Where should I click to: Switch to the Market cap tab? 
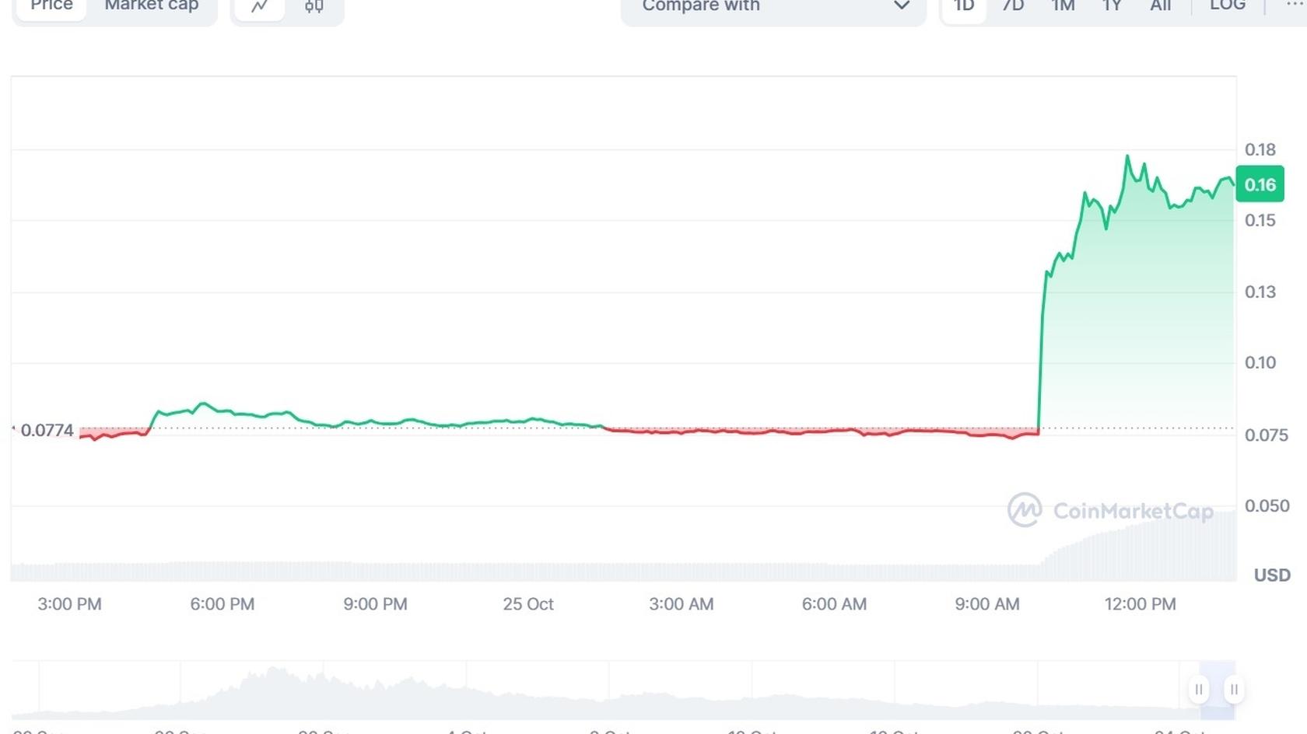coord(152,6)
